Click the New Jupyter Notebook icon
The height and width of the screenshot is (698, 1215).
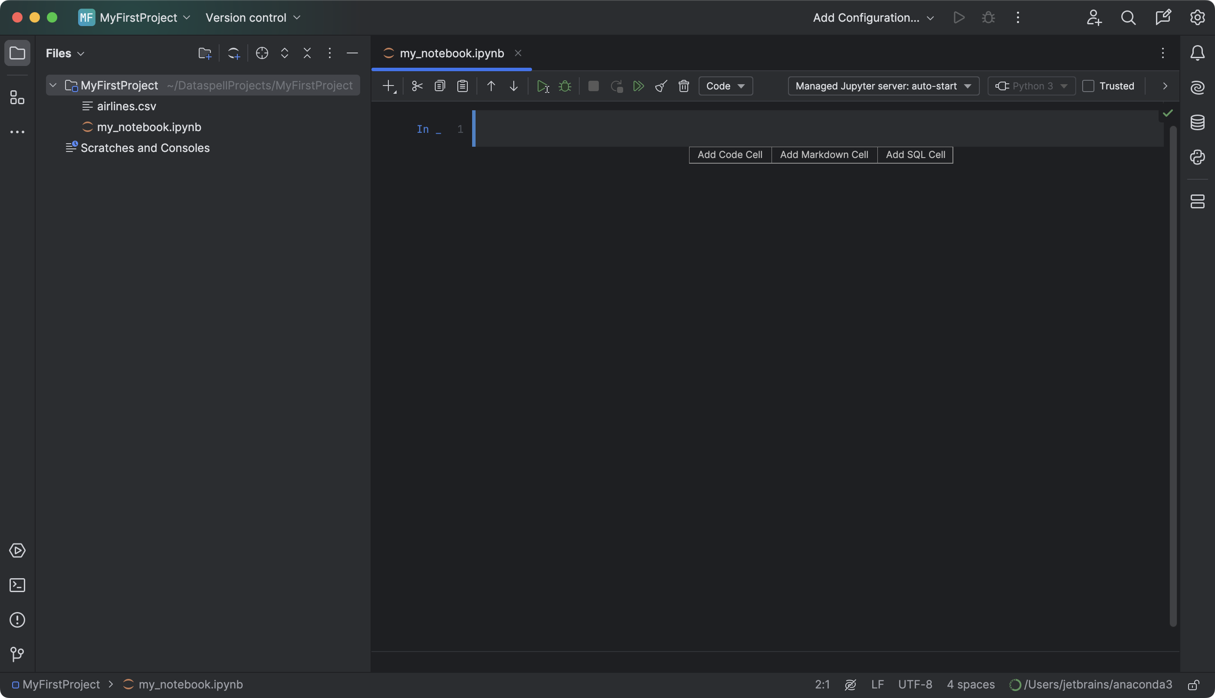pyautogui.click(x=233, y=53)
